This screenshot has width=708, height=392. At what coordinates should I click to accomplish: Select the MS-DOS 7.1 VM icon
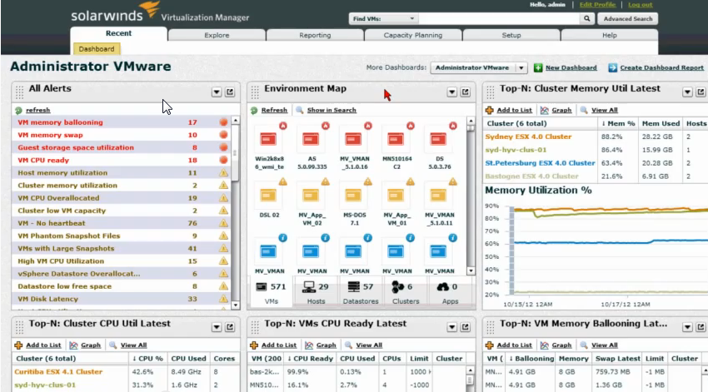coord(353,196)
